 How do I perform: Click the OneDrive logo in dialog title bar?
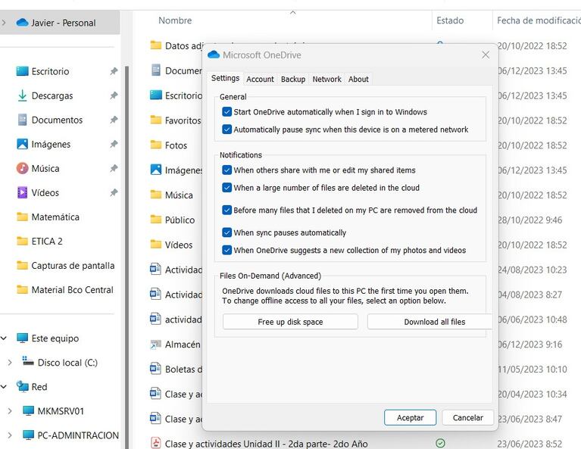point(214,55)
